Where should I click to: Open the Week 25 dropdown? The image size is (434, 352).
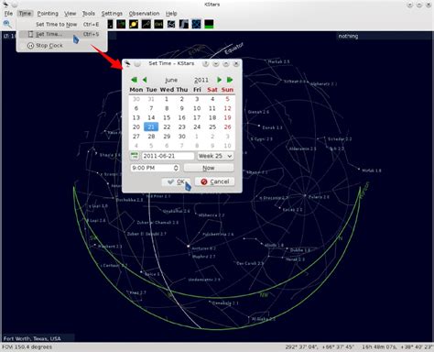pyautogui.click(x=215, y=156)
